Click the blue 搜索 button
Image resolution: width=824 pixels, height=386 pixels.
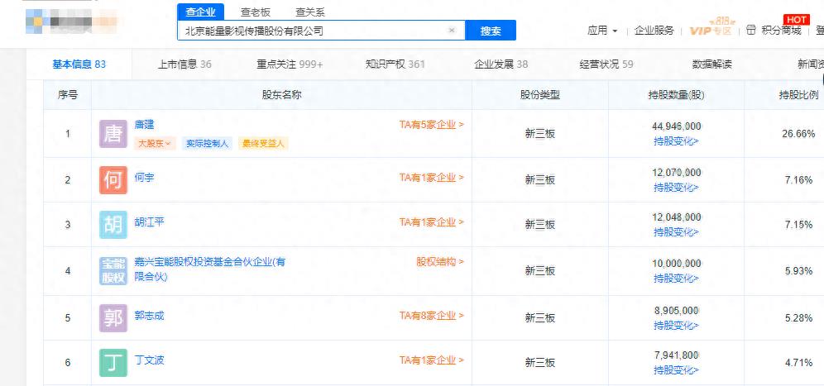(491, 31)
